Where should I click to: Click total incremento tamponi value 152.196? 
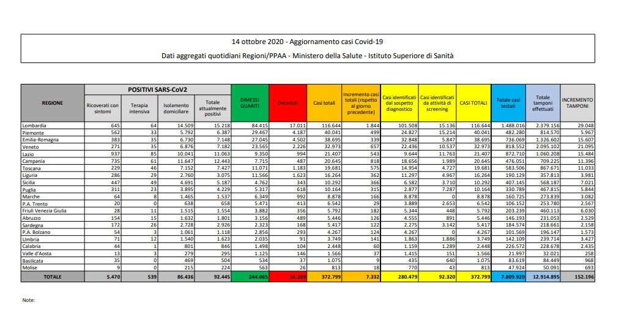tap(584, 277)
